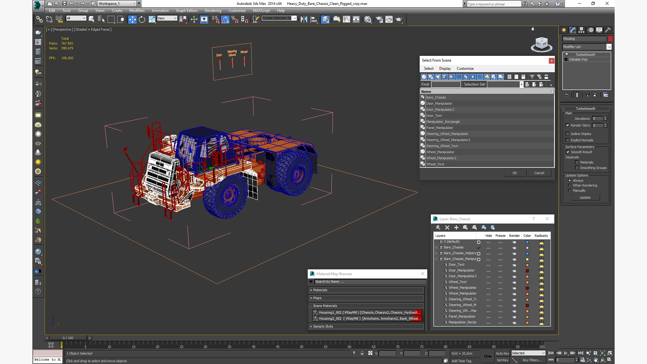This screenshot has height=364, width=647.
Task: Open reference coordinate system View dropdown
Action: pyautogui.click(x=167, y=18)
